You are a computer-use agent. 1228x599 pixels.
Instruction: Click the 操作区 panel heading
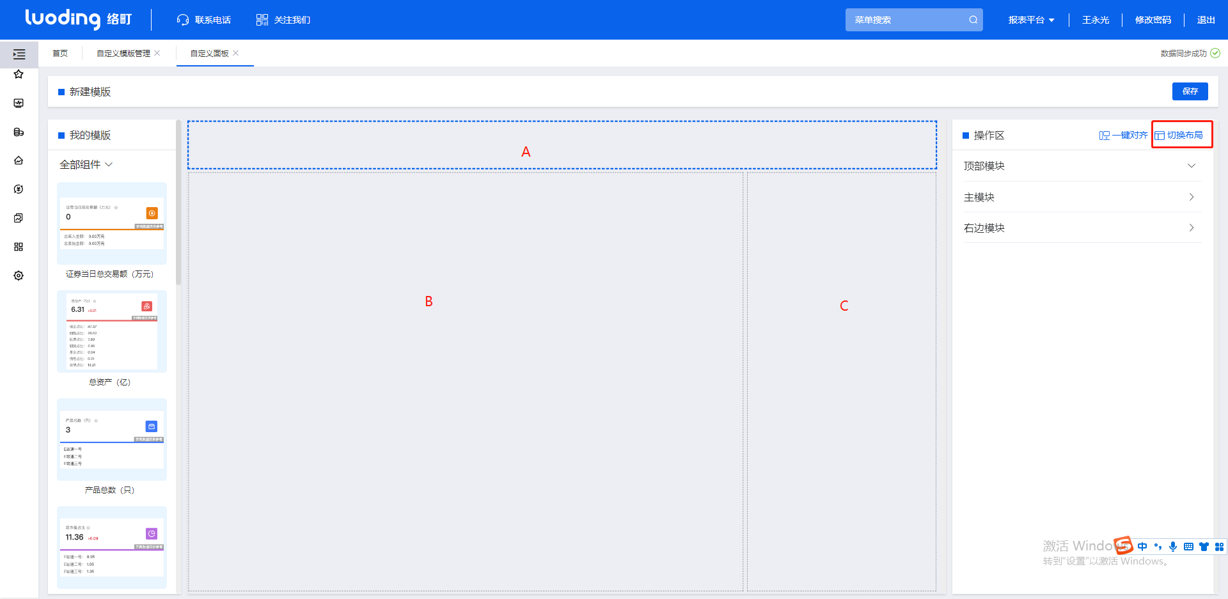tap(989, 136)
